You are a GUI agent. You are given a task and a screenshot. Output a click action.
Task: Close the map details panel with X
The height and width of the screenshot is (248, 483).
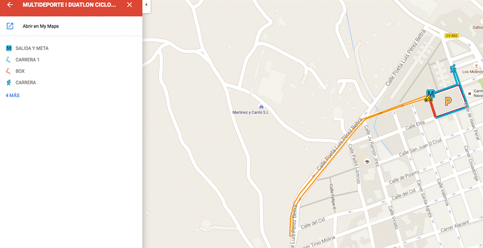coord(129,5)
